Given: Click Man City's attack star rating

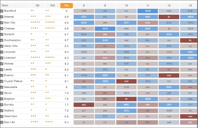Looking at the screenshot, I should point(35,23).
